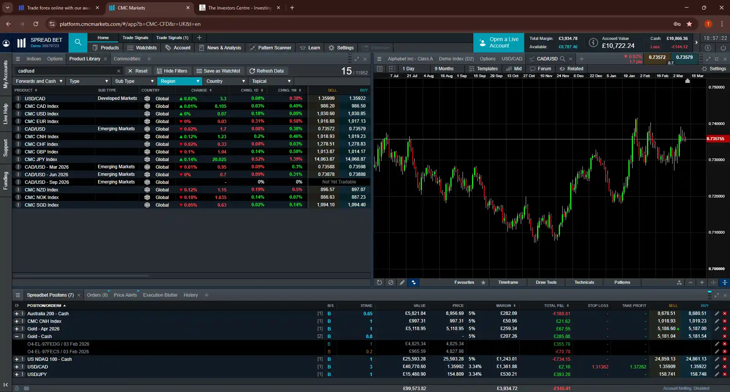Open the Pattern Scanner button
This screenshot has height=392, width=730.
(x=270, y=48)
